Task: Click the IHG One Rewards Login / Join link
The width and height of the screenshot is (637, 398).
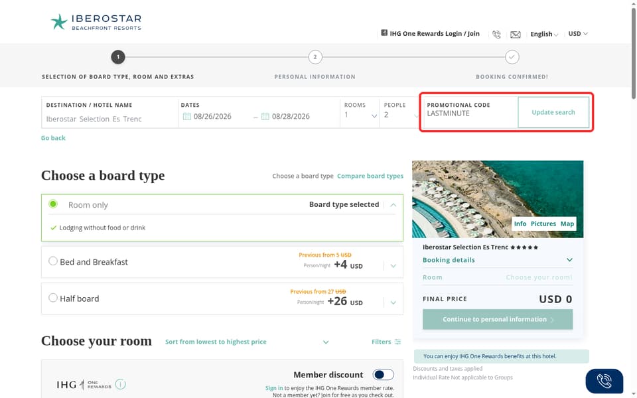Action: pos(430,33)
